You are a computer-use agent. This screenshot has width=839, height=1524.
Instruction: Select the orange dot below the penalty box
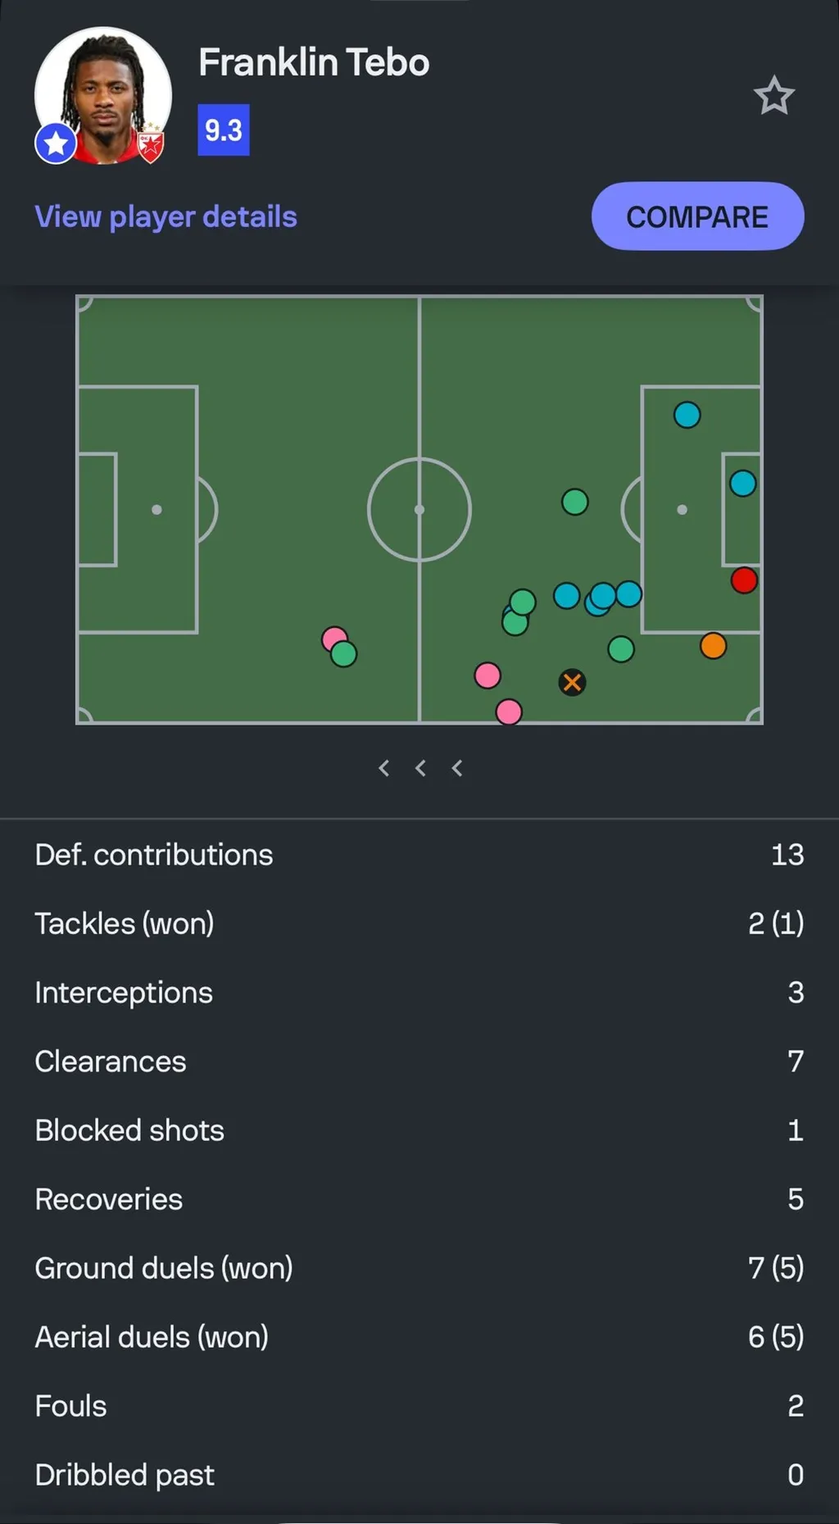tap(713, 646)
